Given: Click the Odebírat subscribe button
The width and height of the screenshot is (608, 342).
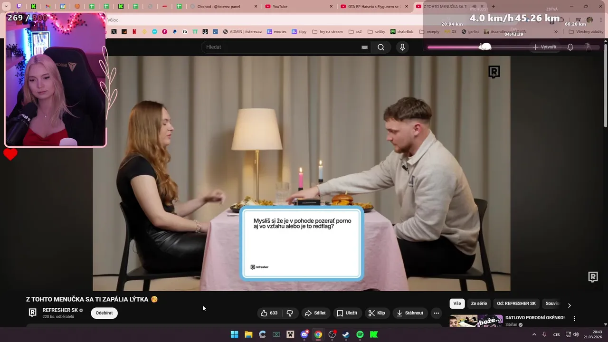Looking at the screenshot, I should click(x=104, y=313).
